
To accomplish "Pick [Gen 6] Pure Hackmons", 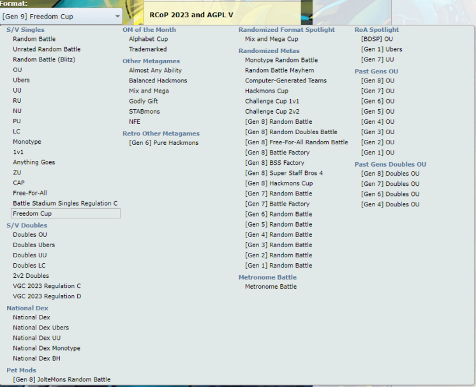I will 163,143.
